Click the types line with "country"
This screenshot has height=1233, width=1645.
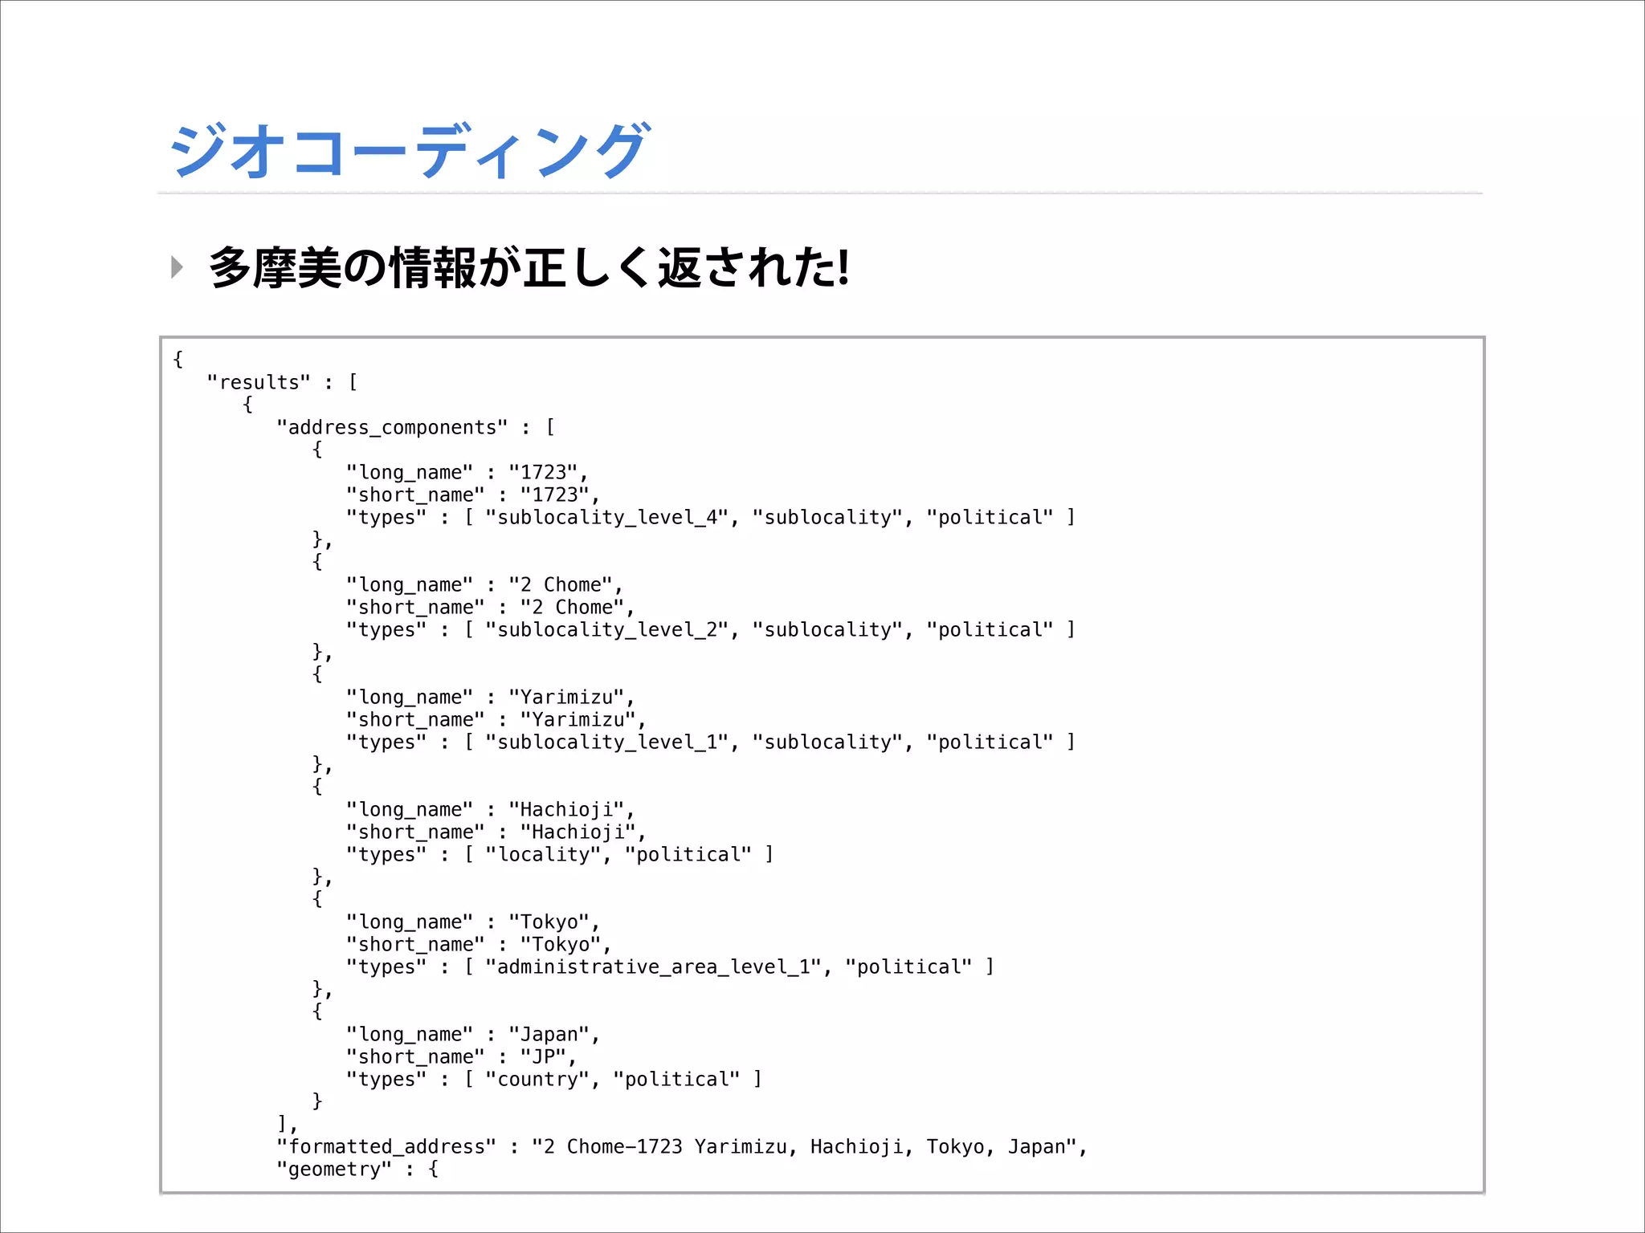click(x=554, y=1079)
